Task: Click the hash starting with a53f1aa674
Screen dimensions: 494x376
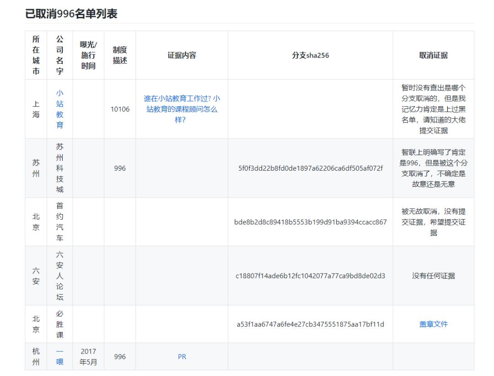Action: [310, 324]
